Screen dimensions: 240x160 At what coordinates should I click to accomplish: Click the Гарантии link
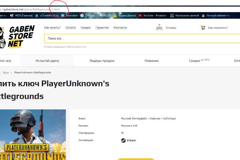coord(102,28)
